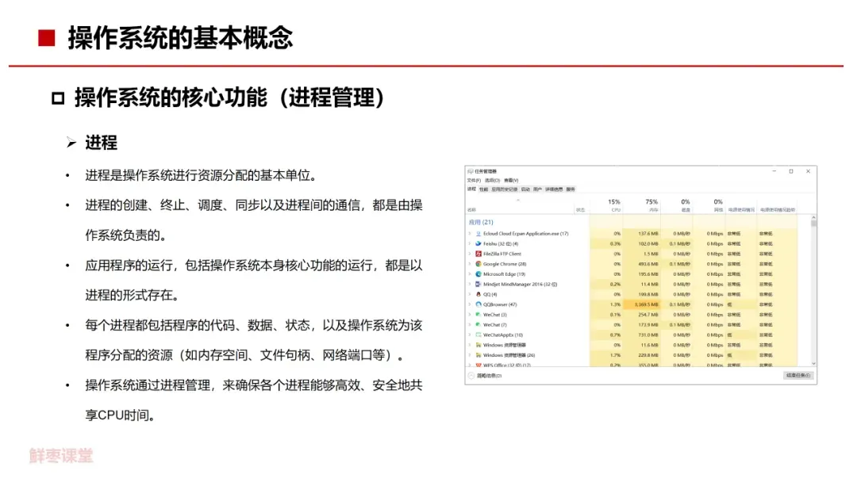Click Feishu memory value 102.0 MB

click(x=648, y=244)
